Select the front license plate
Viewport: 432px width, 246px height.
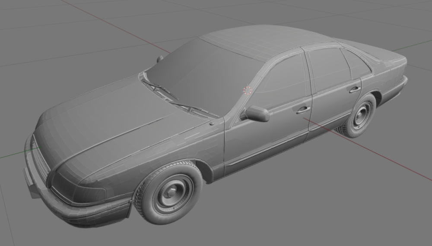(x=29, y=178)
